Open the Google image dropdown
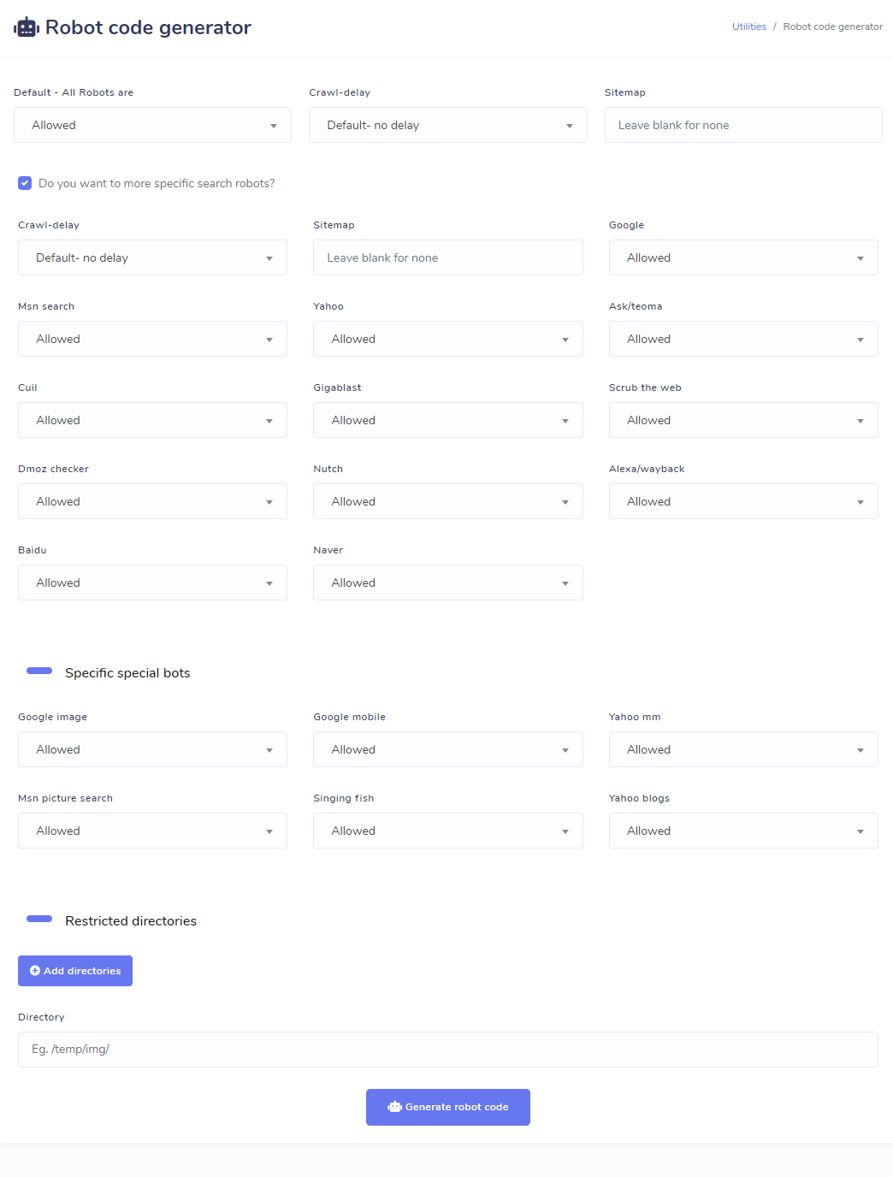 tap(152, 749)
